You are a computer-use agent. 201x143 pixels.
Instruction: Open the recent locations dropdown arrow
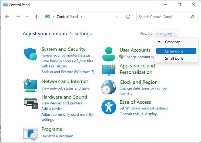[x=27, y=17]
